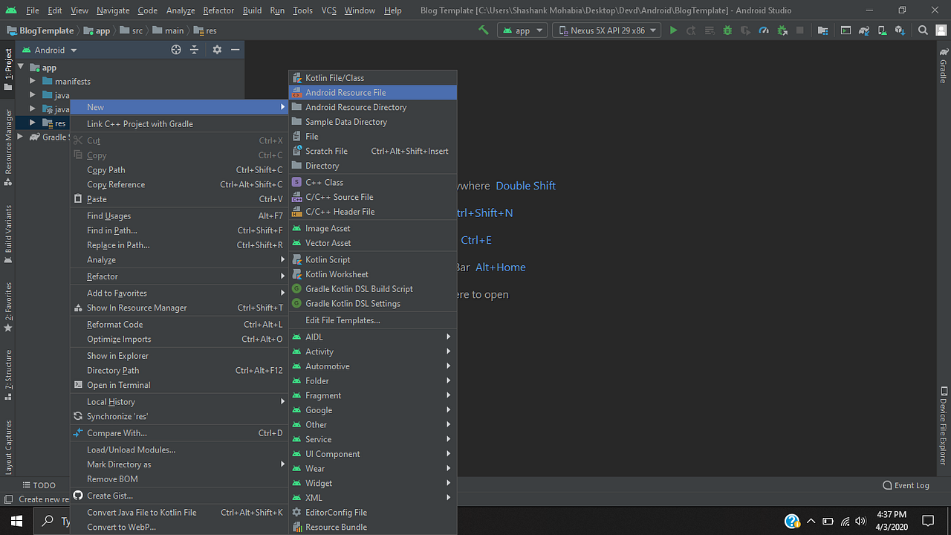Expand the manifests folder
The image size is (951, 535).
pyautogui.click(x=31, y=81)
